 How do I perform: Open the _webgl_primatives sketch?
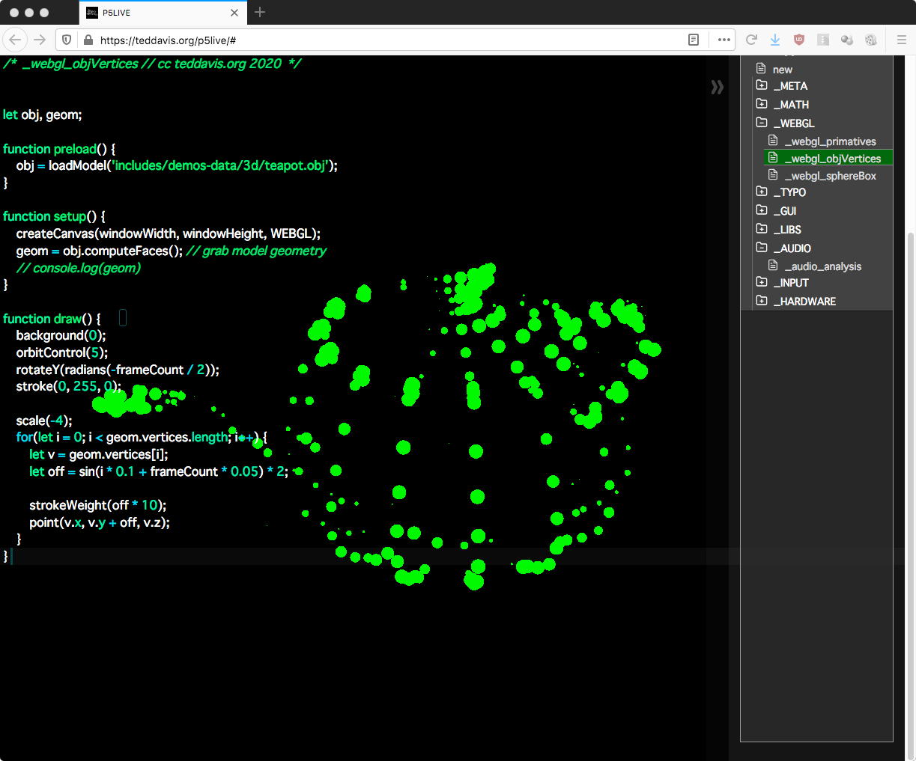(x=830, y=141)
